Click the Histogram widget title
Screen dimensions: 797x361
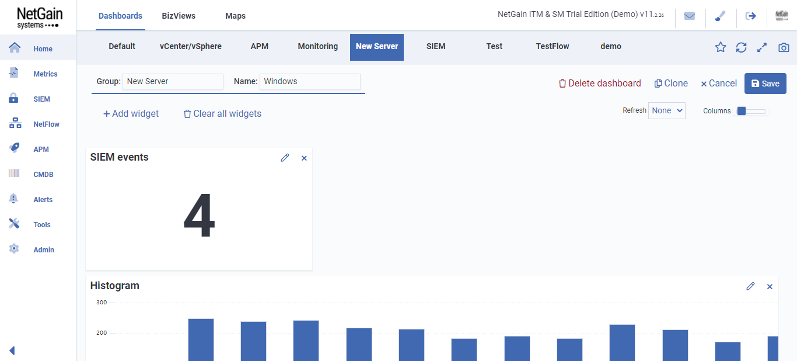pos(115,286)
